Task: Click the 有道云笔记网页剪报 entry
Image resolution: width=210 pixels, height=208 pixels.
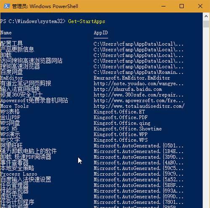Action: pos(26,83)
